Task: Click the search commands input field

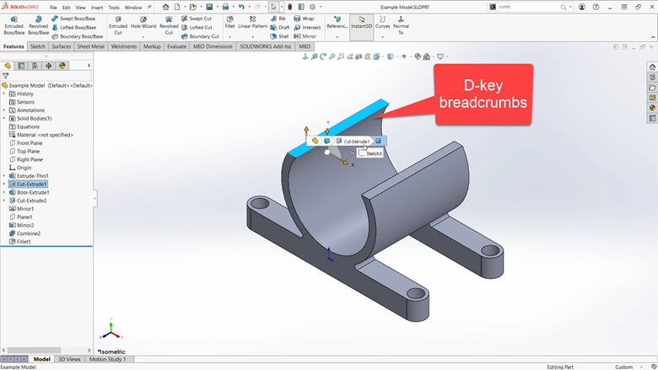Action: pyautogui.click(x=529, y=7)
